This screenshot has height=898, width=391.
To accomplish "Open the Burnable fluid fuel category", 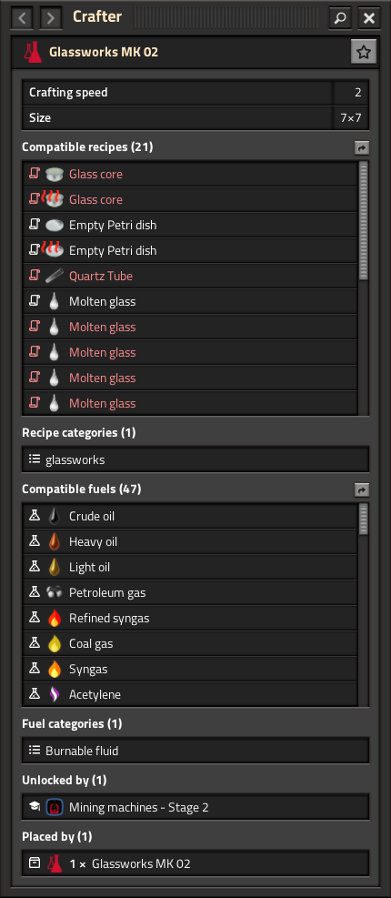I will pyautogui.click(x=195, y=751).
